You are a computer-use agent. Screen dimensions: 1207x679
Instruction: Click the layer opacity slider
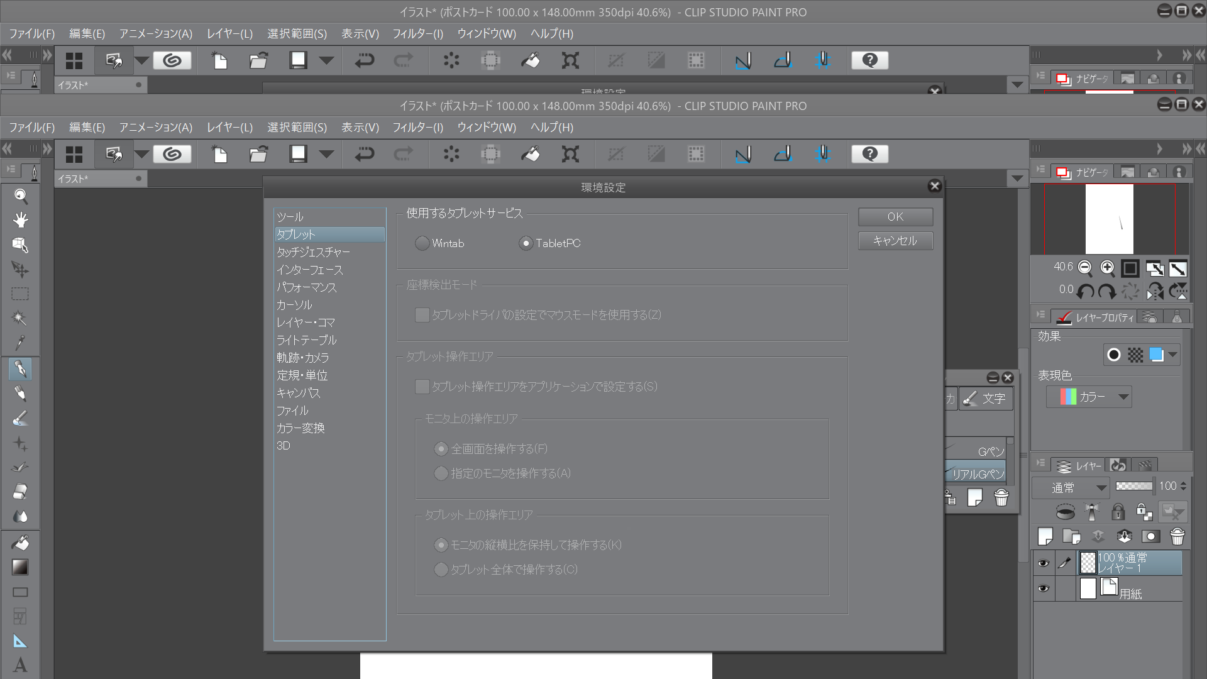(1133, 486)
